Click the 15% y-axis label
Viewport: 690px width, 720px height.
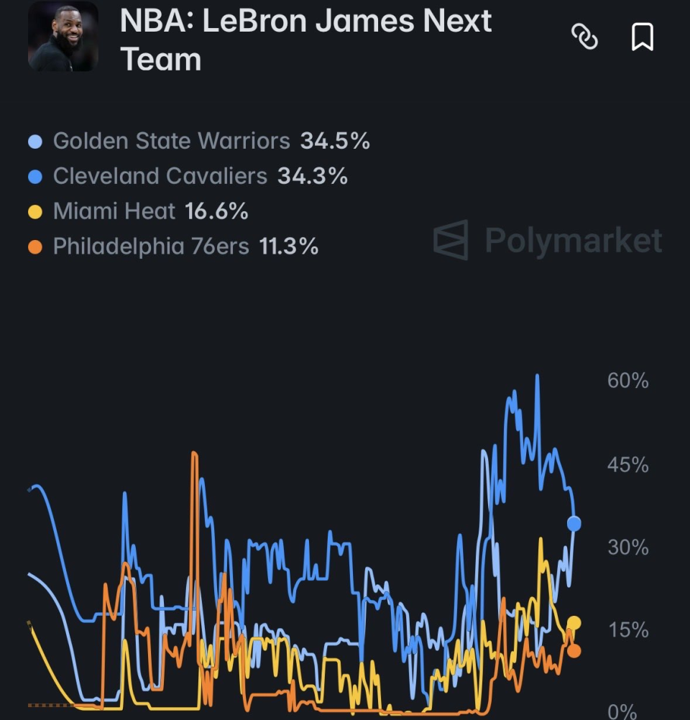[628, 630]
